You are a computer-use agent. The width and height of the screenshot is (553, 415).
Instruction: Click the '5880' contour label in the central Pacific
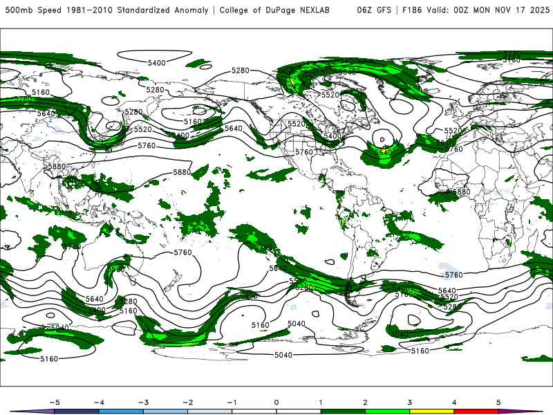(x=182, y=172)
